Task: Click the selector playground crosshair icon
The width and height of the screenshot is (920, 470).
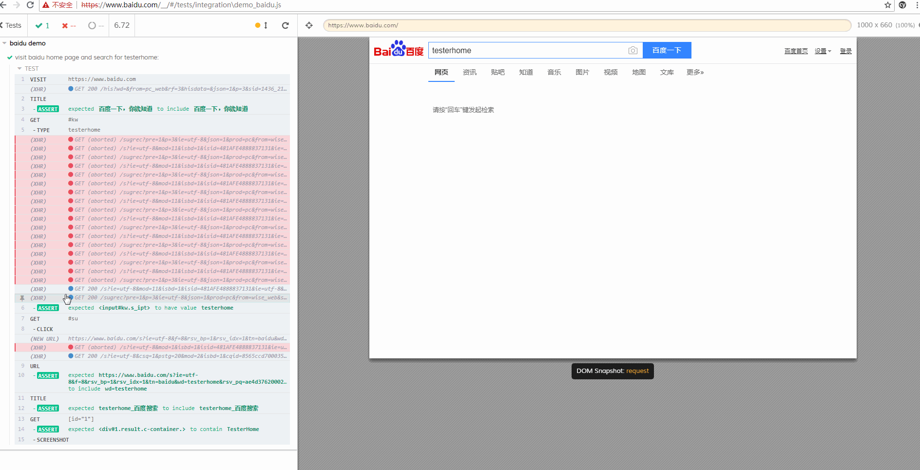Action: pos(309,25)
